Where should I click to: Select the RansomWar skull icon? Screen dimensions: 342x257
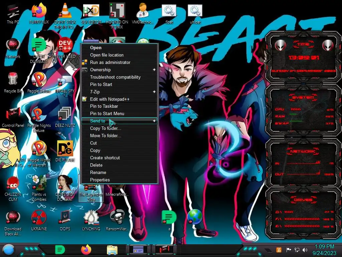coord(117,220)
